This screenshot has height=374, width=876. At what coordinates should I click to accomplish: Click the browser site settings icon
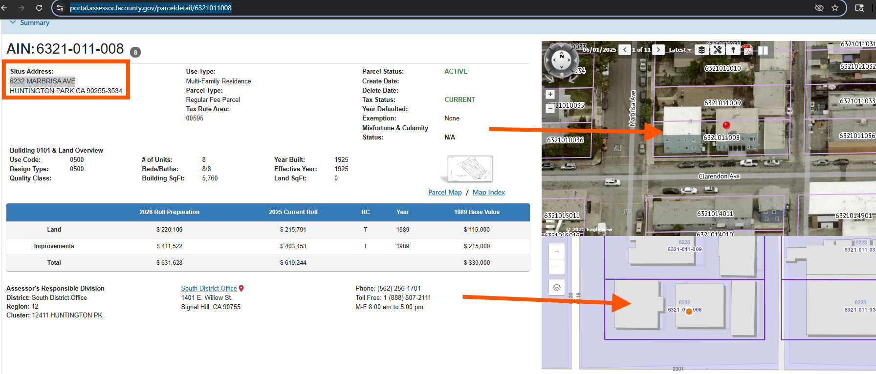[60, 8]
